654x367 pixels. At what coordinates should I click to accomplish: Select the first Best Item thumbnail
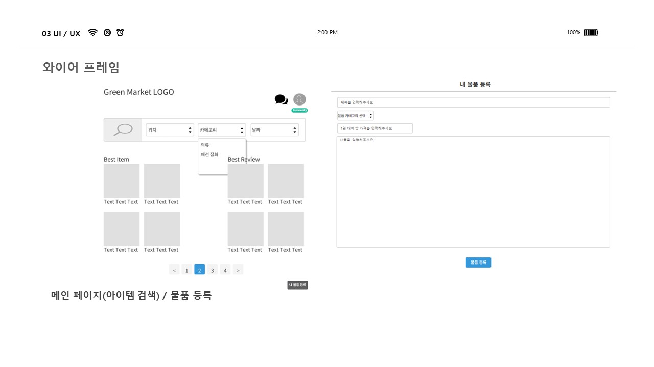coord(121,180)
